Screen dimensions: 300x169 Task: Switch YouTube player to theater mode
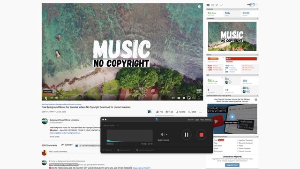click(x=194, y=98)
